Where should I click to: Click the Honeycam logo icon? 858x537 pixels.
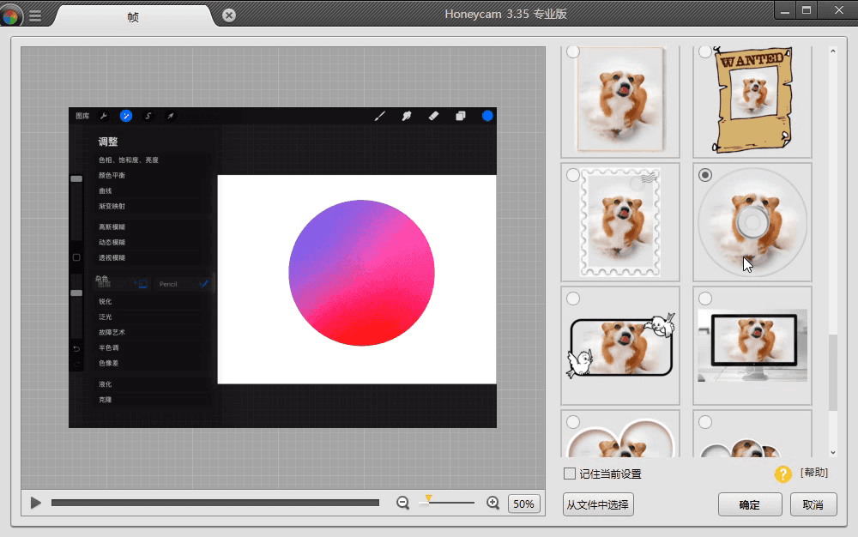[10, 15]
